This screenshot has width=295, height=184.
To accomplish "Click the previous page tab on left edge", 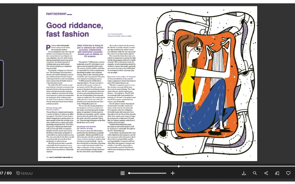I will click(x=2, y=84).
